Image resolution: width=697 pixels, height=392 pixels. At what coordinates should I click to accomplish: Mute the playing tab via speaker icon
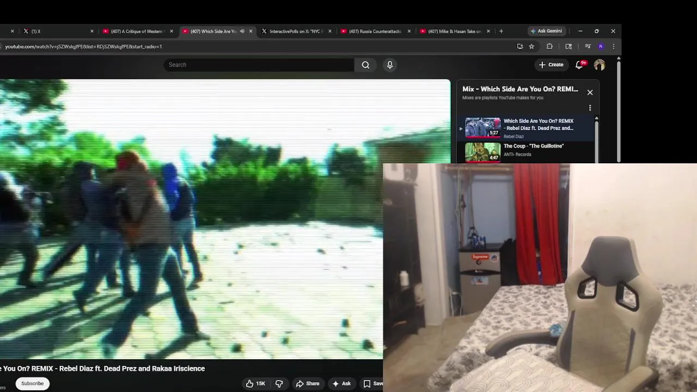(242, 31)
